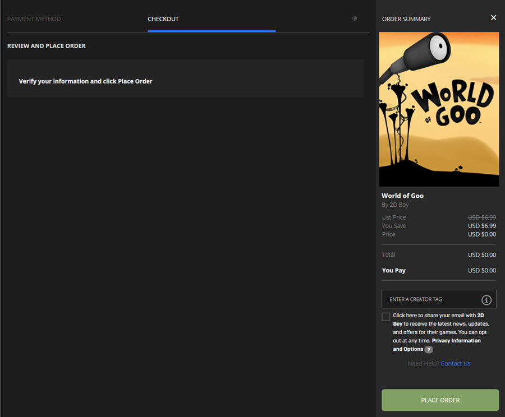505x417 pixels.
Task: Click the You Save amount USD $6.99
Action: [x=482, y=226]
